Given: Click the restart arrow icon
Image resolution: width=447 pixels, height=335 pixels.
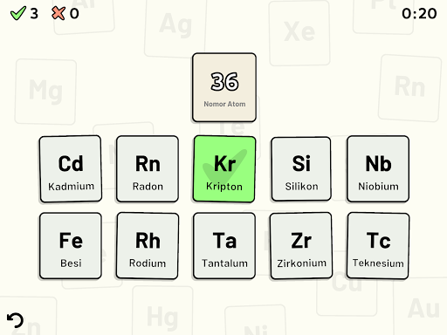Looking at the screenshot, I should [x=15, y=320].
